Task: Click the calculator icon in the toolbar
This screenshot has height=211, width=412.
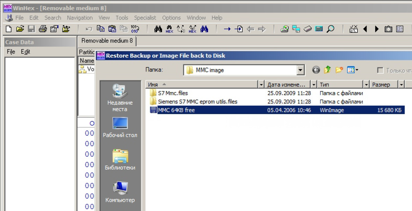Action: coord(319,29)
